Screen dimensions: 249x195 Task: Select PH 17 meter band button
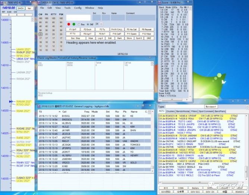click(46, 38)
